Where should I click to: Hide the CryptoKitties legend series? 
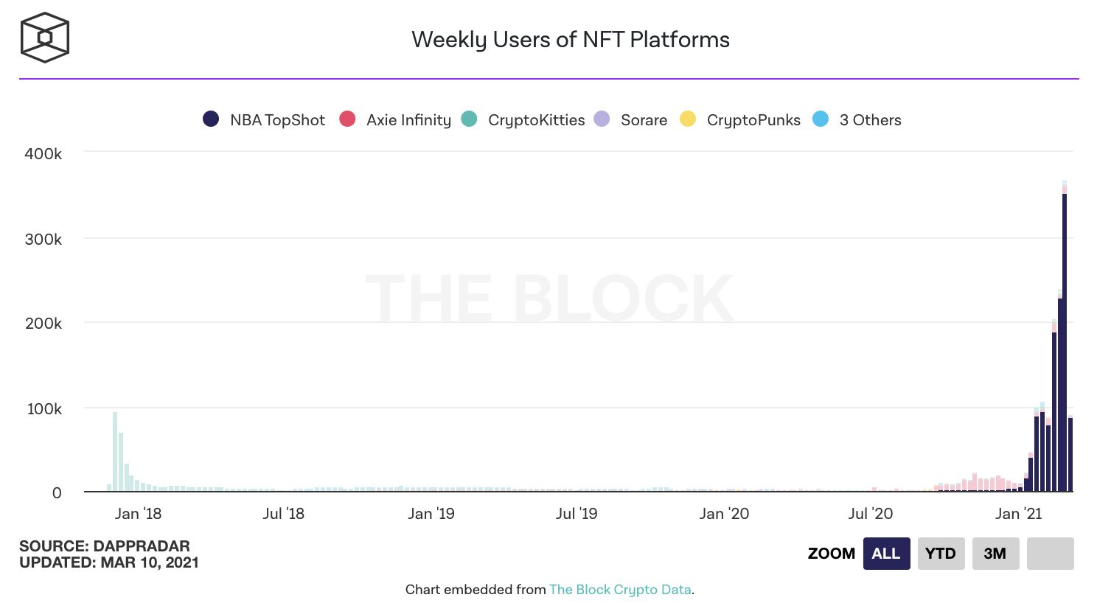tap(536, 120)
